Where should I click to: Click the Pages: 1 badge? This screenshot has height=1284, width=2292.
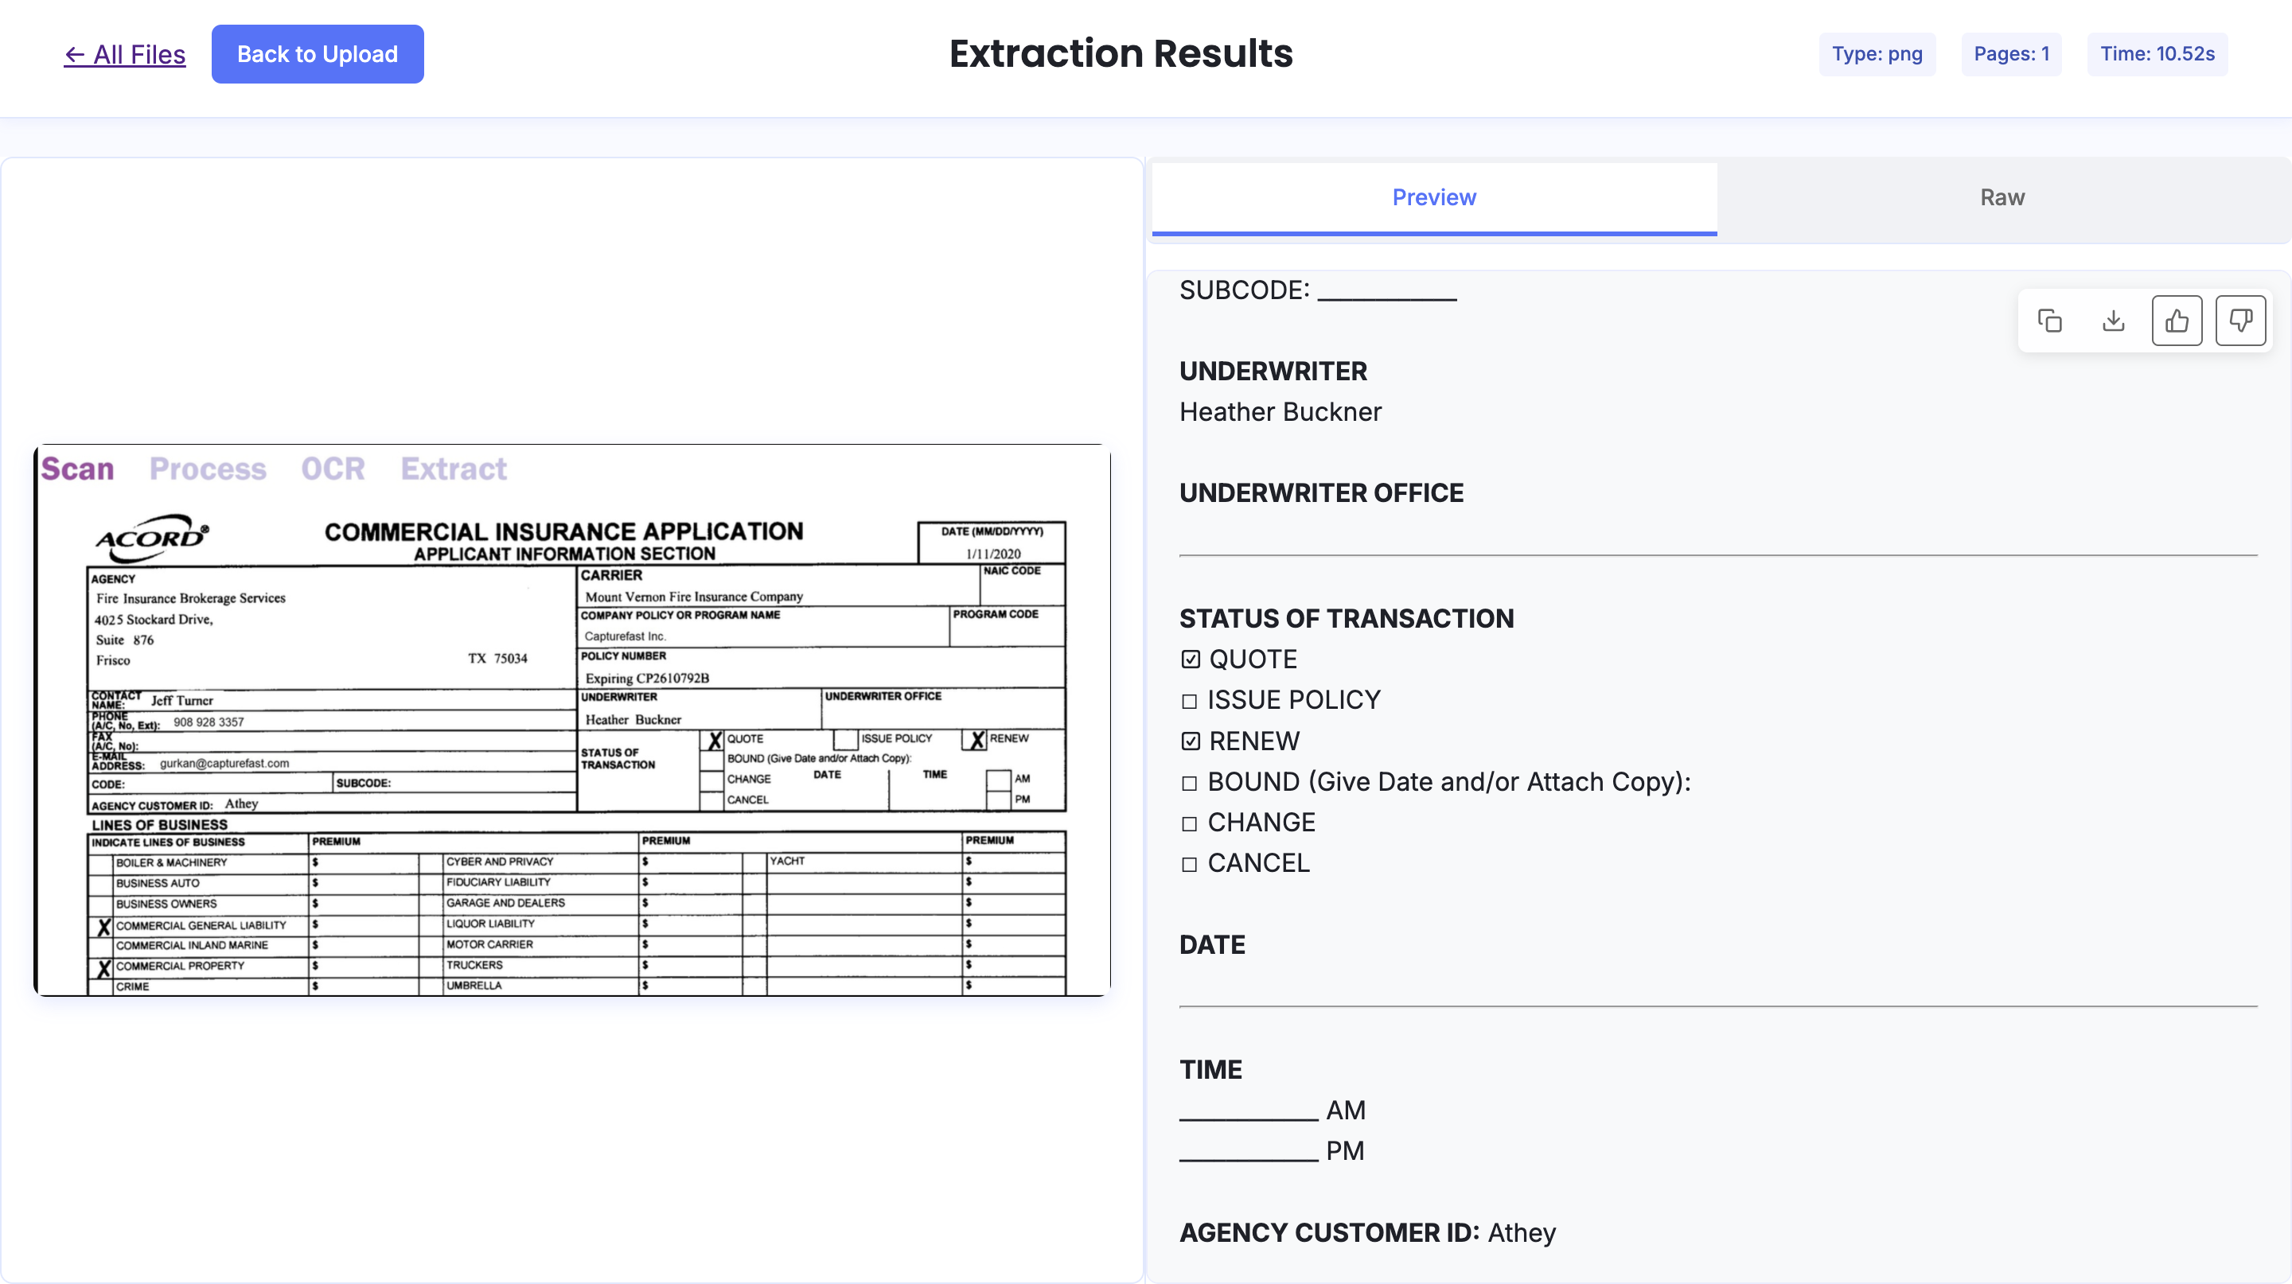click(x=2011, y=53)
